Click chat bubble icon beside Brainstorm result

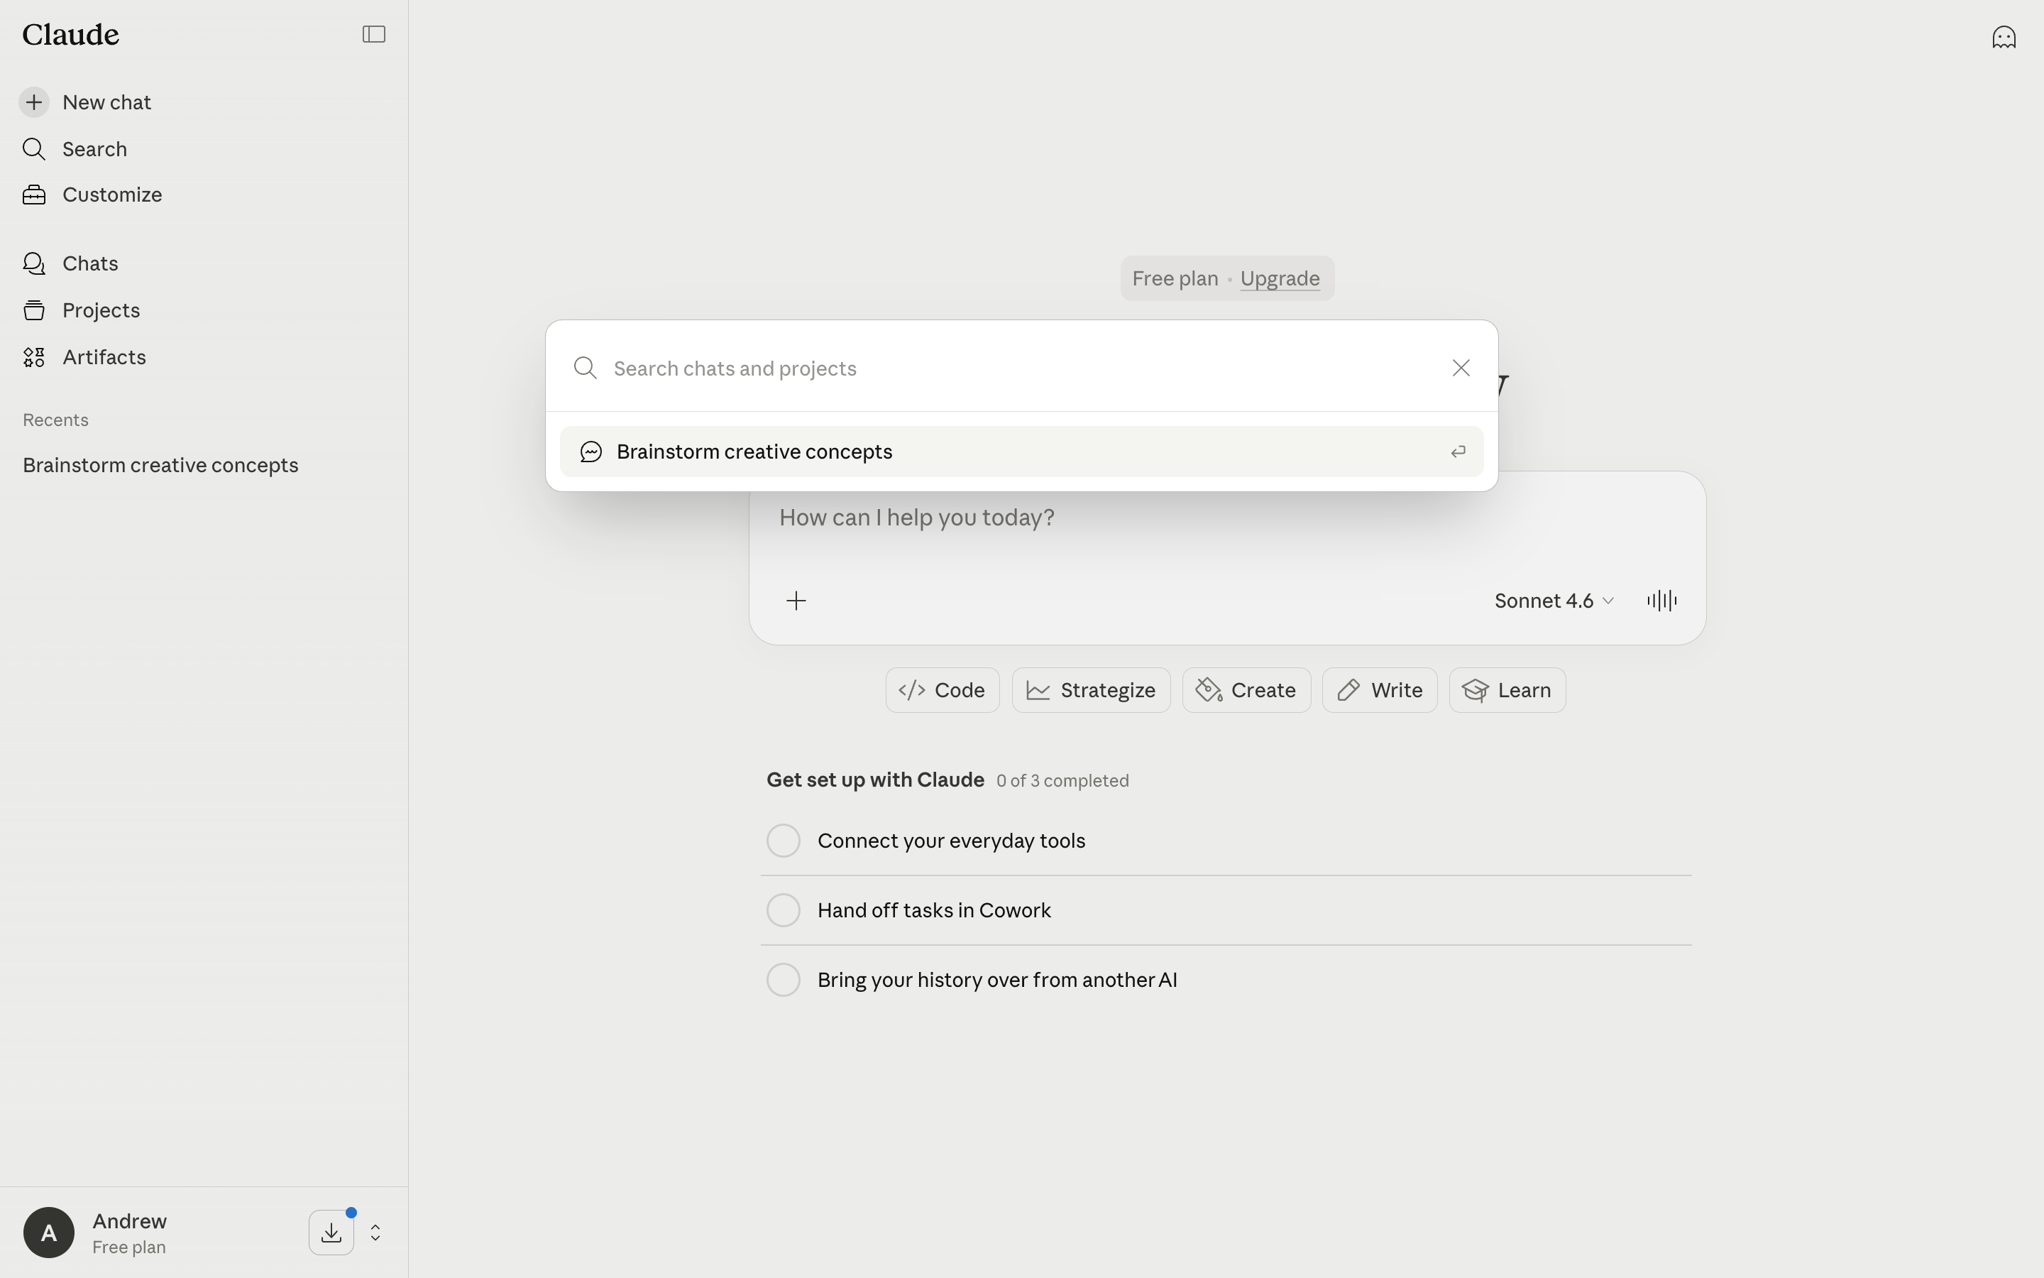pyautogui.click(x=591, y=452)
